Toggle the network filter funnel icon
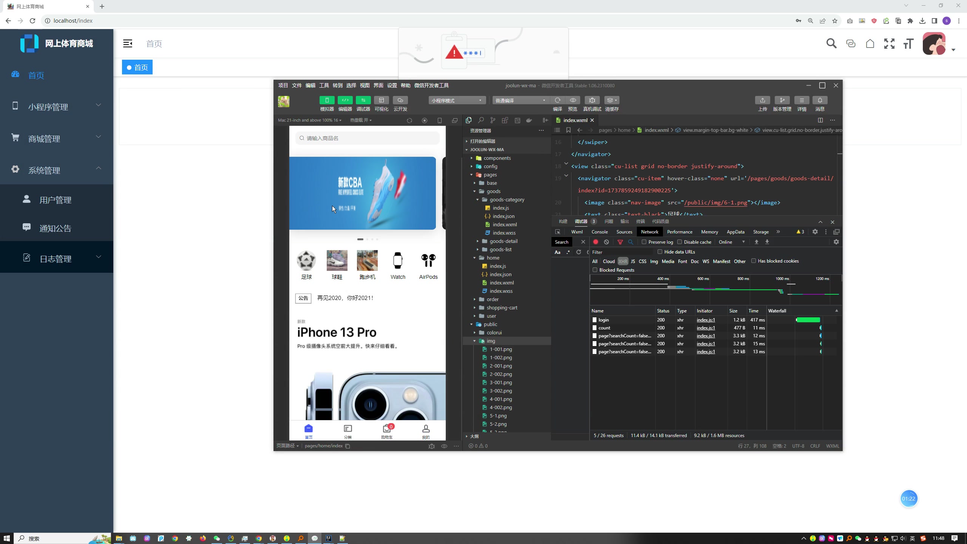Screen dimensions: 967x544 [620, 242]
